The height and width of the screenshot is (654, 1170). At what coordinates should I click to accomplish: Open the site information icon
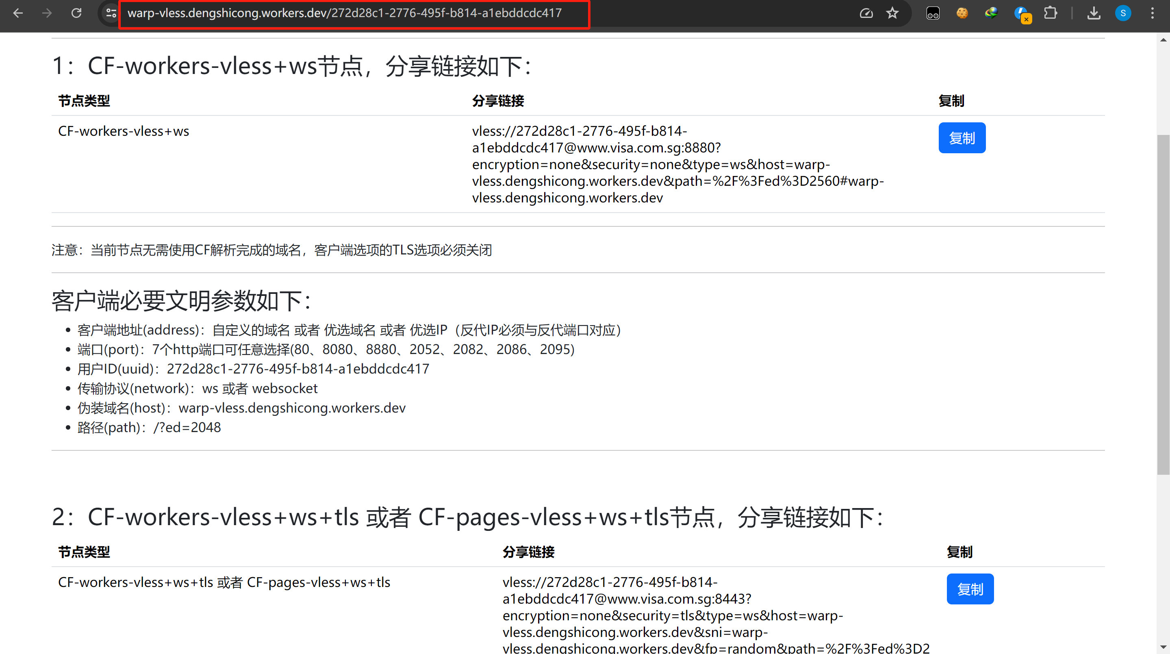coord(111,13)
